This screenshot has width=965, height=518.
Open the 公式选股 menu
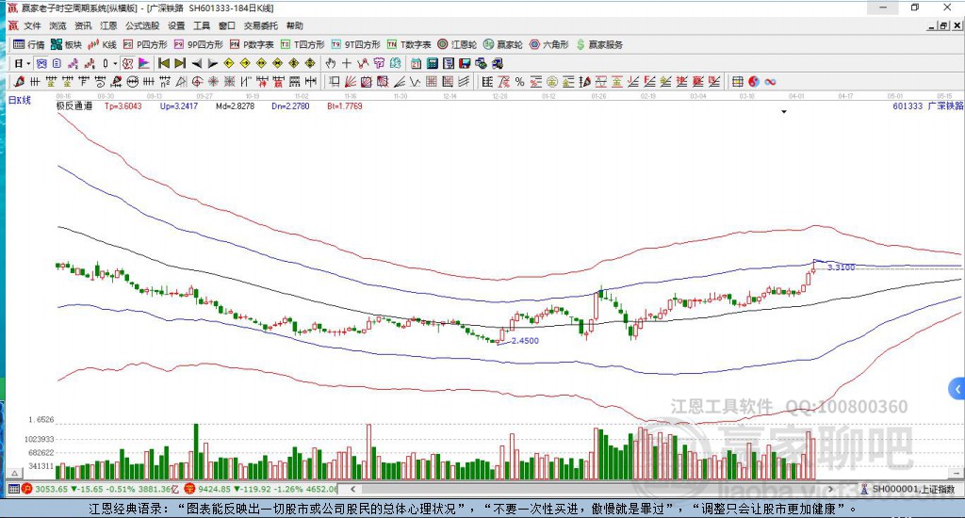tap(142, 25)
